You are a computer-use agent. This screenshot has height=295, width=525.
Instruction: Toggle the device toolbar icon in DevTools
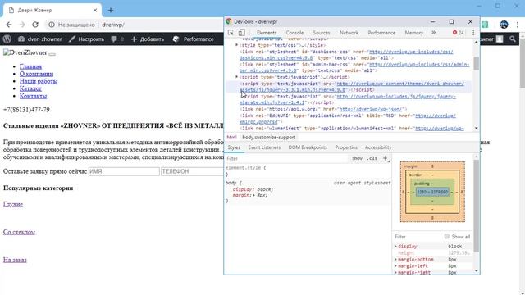point(241,33)
